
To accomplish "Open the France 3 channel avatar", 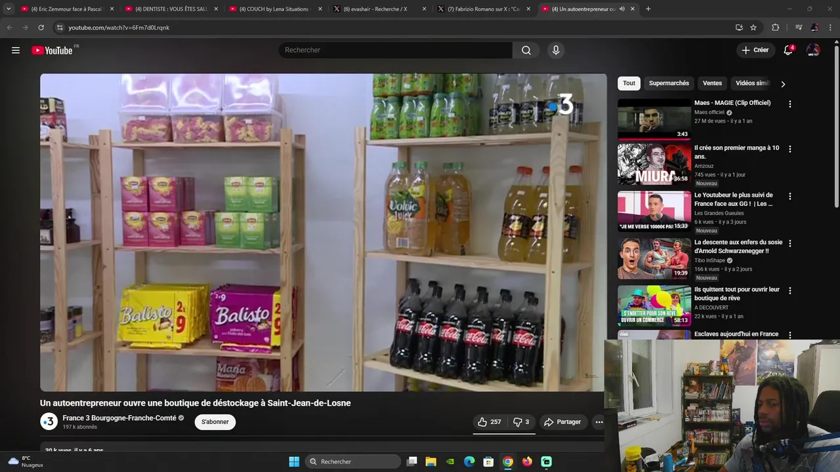I will tap(49, 422).
